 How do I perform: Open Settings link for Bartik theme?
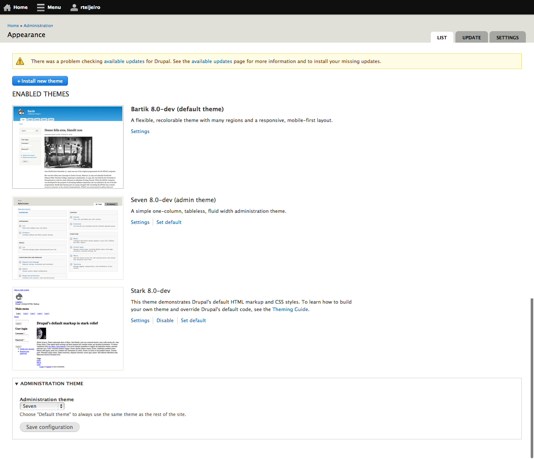click(x=140, y=132)
